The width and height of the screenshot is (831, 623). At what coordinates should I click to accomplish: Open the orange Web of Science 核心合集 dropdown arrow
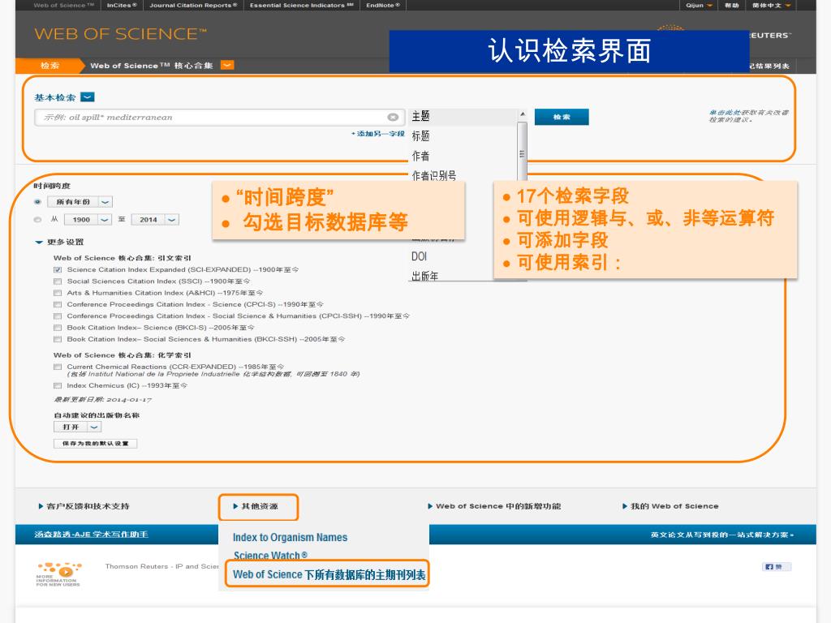click(227, 65)
